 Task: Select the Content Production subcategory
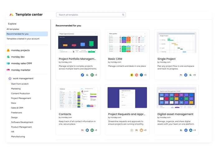tap(21, 94)
